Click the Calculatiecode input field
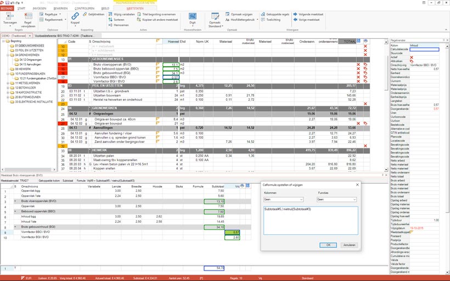The height and width of the screenshot is (281, 450). coord(424,49)
